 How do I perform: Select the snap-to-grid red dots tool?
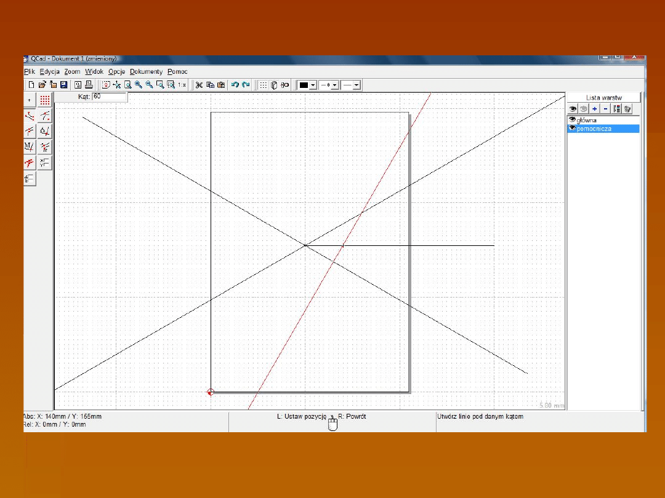[x=45, y=100]
